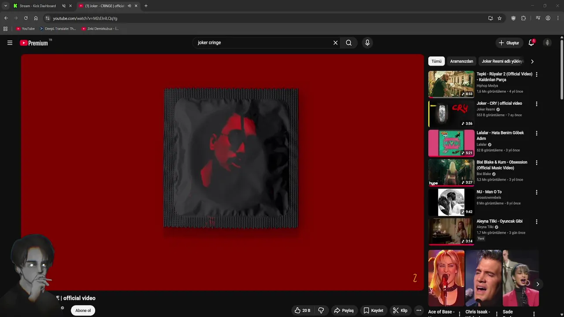This screenshot has width=564, height=317.
Task: Advance the shorts shelf with the next arrow
Action: 538,284
